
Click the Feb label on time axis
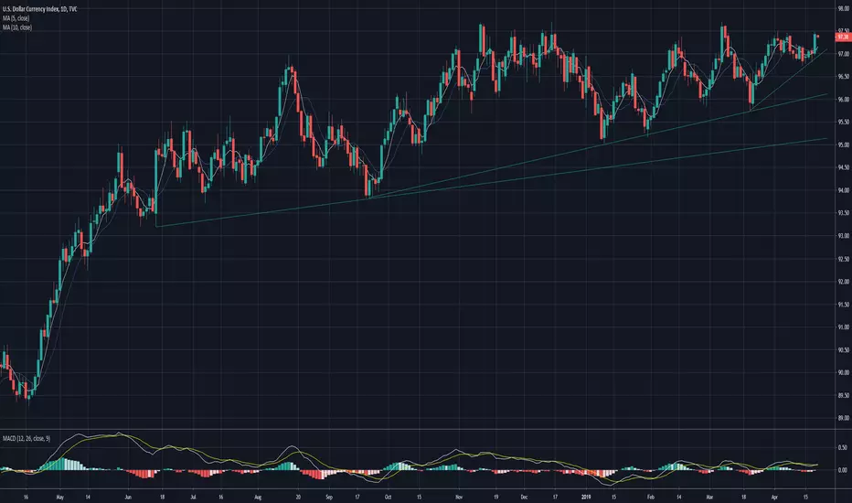pos(650,497)
